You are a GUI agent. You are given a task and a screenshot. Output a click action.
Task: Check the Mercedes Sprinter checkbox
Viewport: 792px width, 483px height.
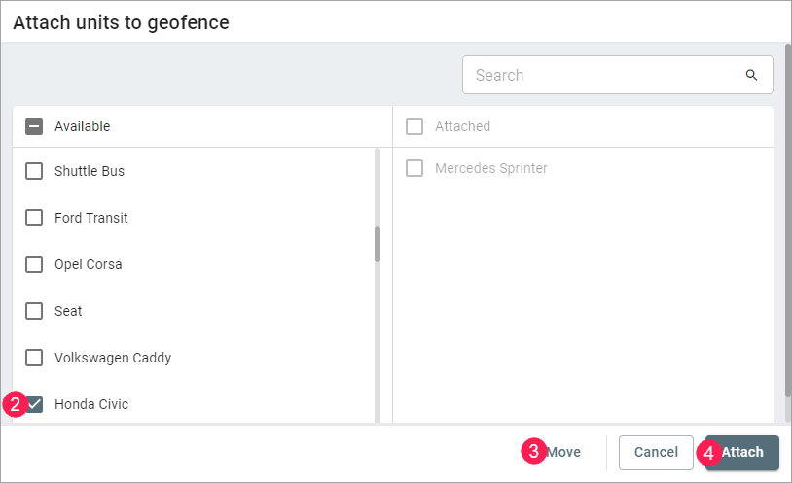pos(414,168)
